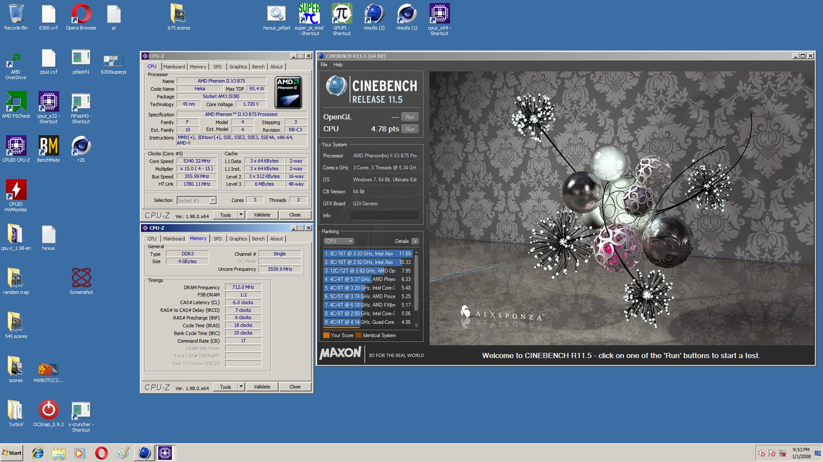Open the Help menu in Cinebench
Viewport: 823px width, 462px height.
pos(338,65)
